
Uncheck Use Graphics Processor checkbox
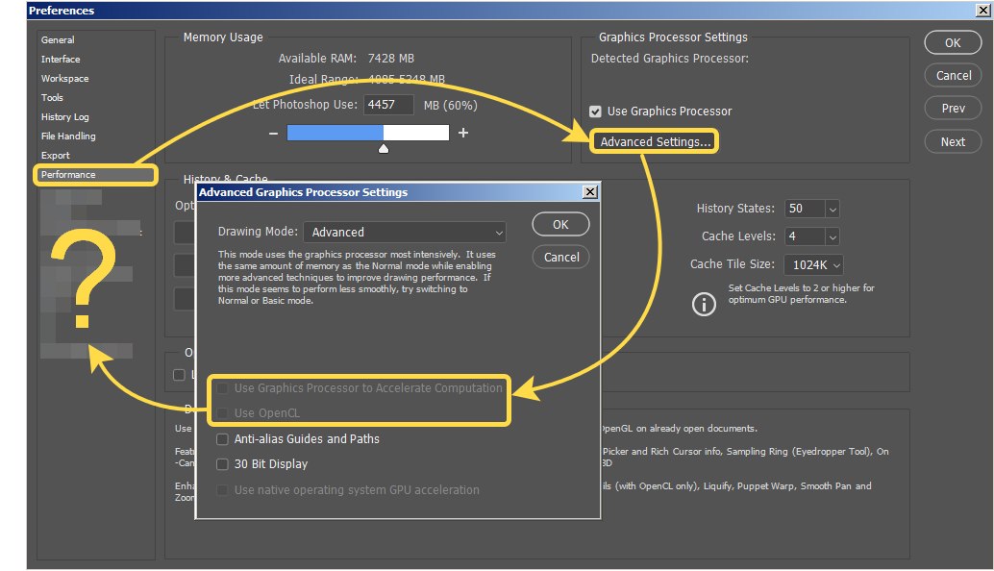pyautogui.click(x=596, y=112)
